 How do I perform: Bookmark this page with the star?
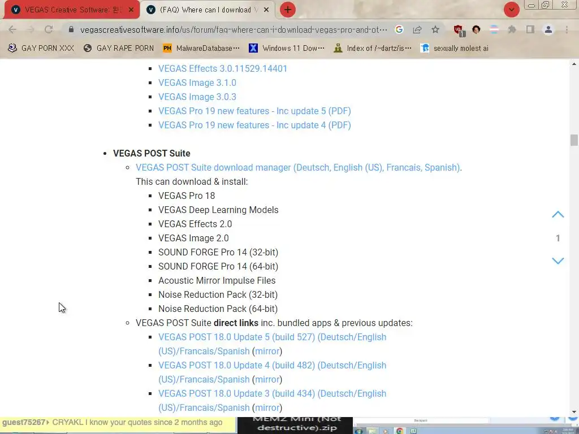(x=435, y=29)
